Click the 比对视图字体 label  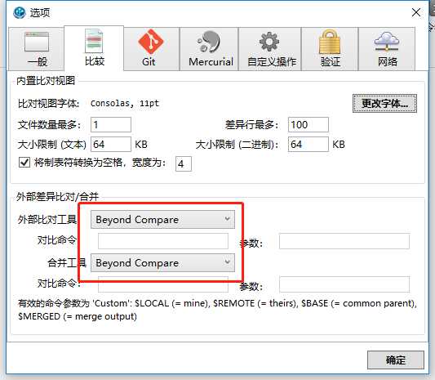(x=48, y=103)
